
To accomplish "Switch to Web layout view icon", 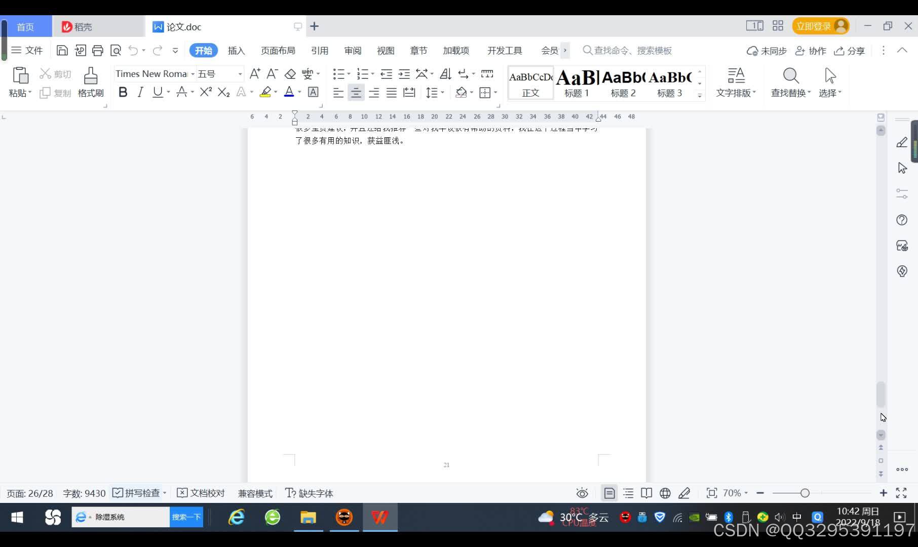I will (x=665, y=493).
